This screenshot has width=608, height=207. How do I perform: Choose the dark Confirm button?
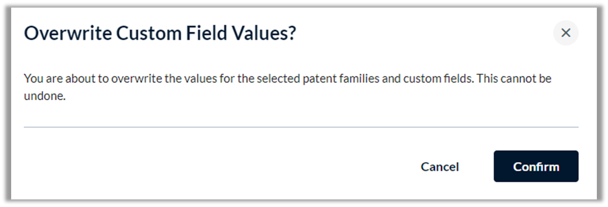point(536,167)
